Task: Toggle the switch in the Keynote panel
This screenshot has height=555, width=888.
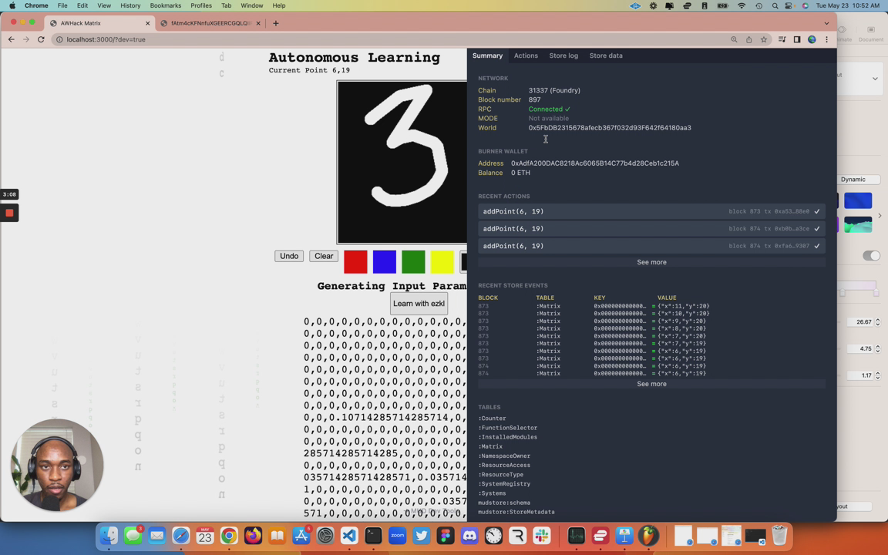Action: [x=871, y=256]
